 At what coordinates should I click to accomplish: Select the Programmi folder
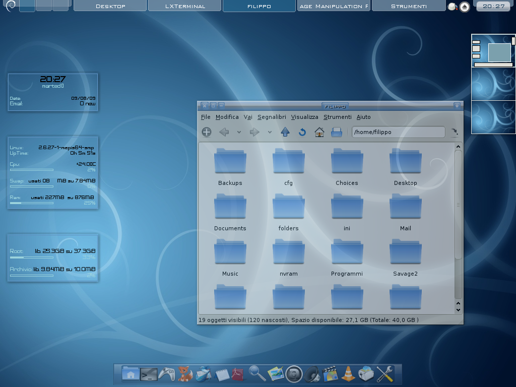pos(347,258)
